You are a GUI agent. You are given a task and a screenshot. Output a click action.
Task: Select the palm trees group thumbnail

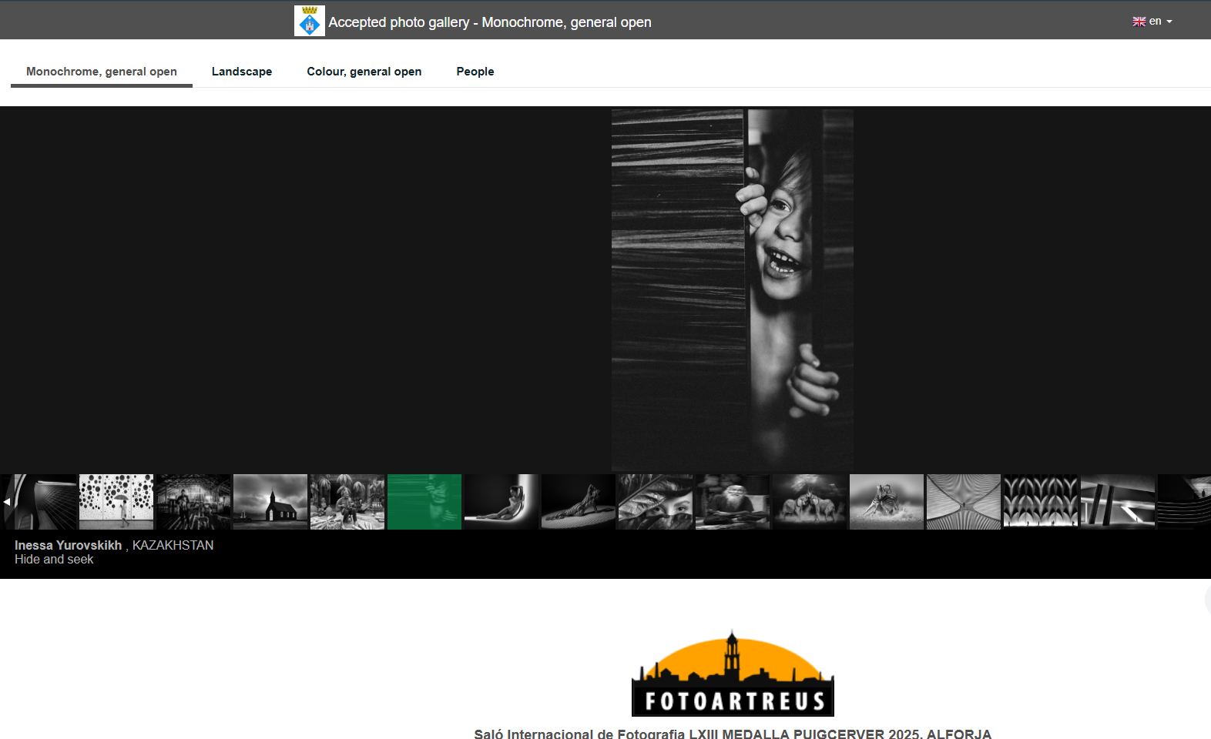(347, 502)
